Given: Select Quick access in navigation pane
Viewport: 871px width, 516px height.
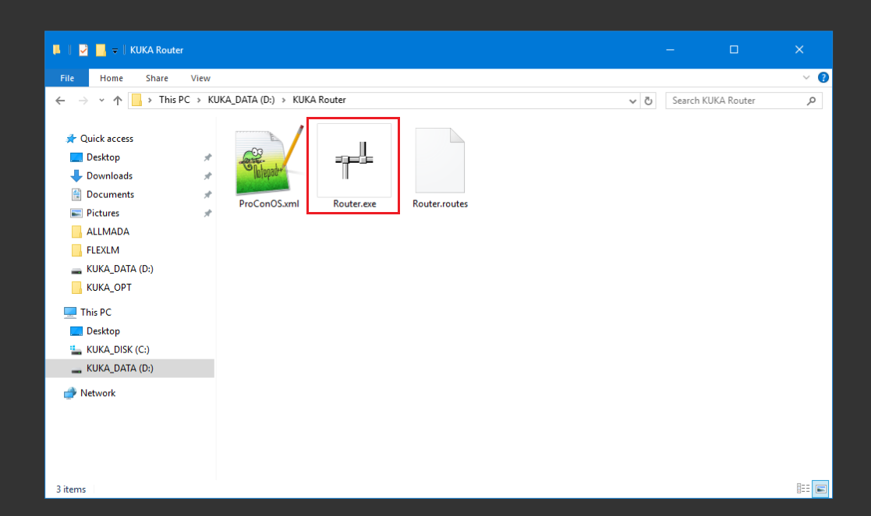Looking at the screenshot, I should (x=107, y=138).
